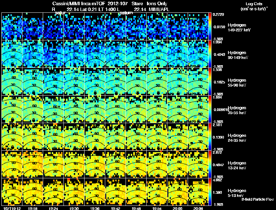Select the Hydrogen 5-13 keV panel at 20:06
This screenshot has width=276, height=210.
pyautogui.click(x=198, y=192)
